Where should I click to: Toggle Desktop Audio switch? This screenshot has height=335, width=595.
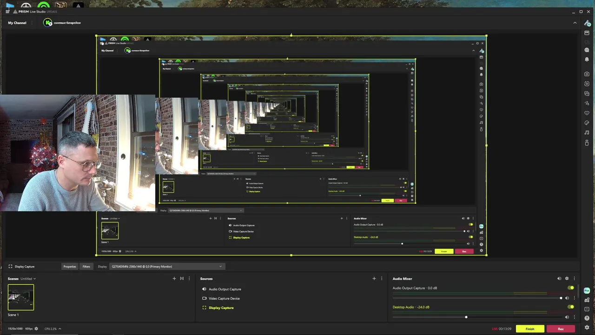coord(571,307)
